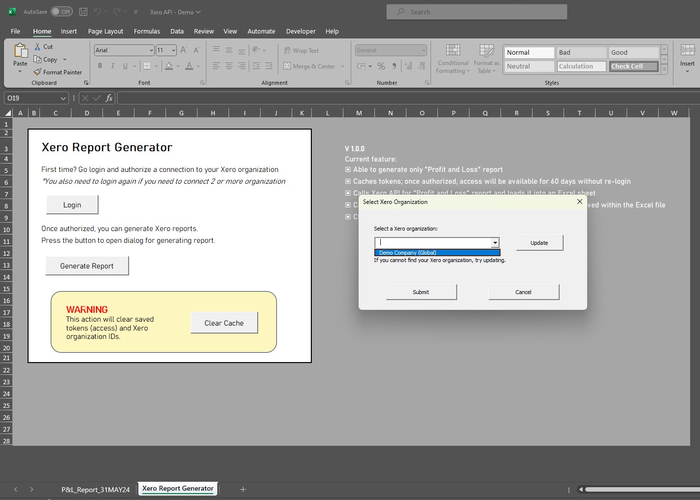Click the center horizontal align icon

coord(229,66)
